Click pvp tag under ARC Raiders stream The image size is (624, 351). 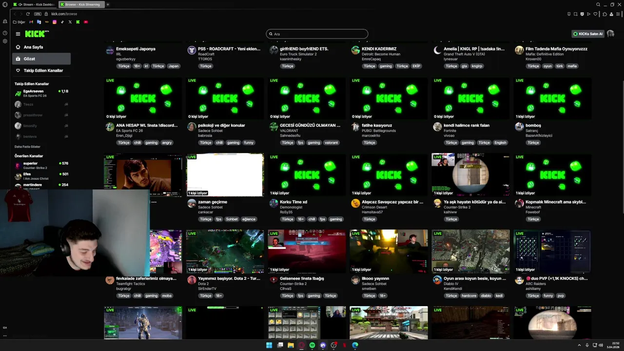pyautogui.click(x=561, y=296)
